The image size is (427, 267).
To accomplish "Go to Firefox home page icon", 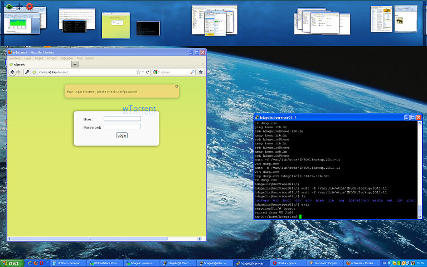I will tap(201, 72).
